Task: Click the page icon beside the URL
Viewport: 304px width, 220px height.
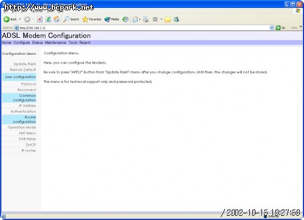Action: [x=17, y=28]
